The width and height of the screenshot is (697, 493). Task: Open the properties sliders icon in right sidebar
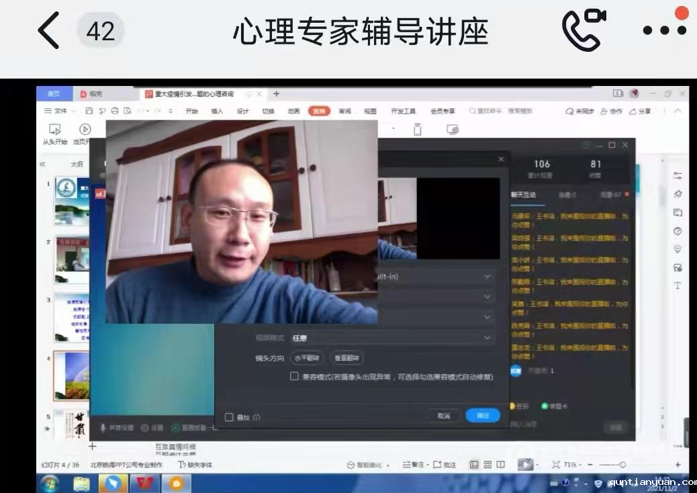678,175
